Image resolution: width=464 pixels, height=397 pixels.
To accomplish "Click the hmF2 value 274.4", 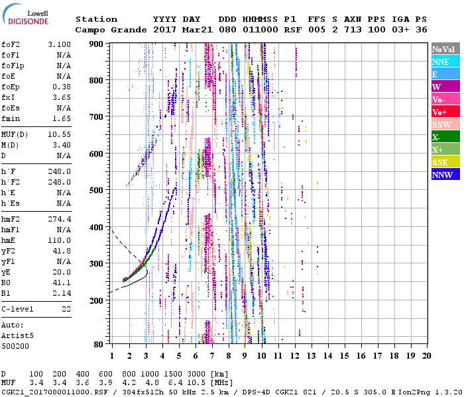I will [x=59, y=219].
